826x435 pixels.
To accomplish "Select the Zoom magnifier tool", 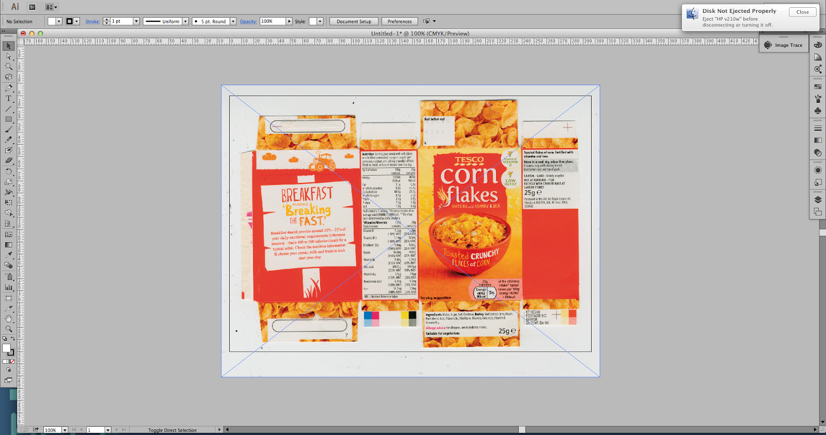I will 8,329.
